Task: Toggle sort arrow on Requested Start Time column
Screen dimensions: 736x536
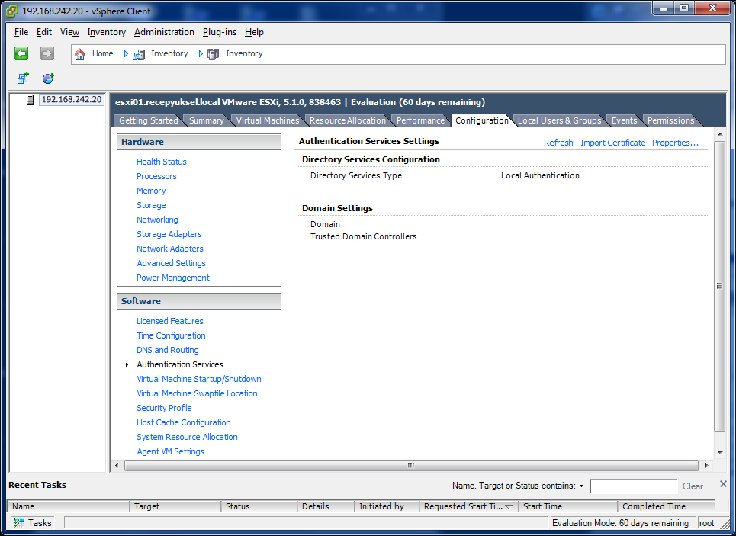Action: [509, 506]
